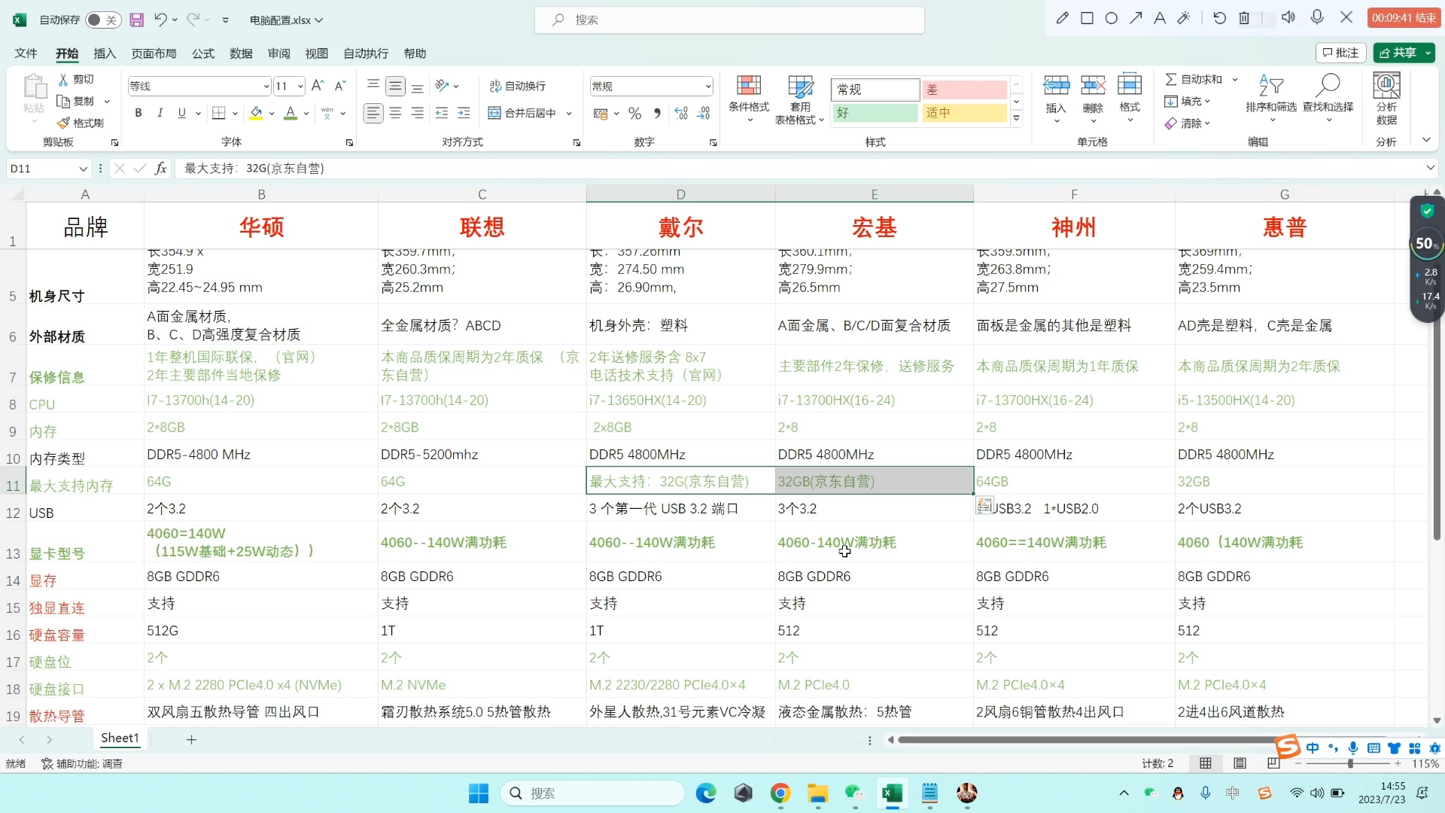
Task: Click 清除 clear button
Action: [1188, 123]
